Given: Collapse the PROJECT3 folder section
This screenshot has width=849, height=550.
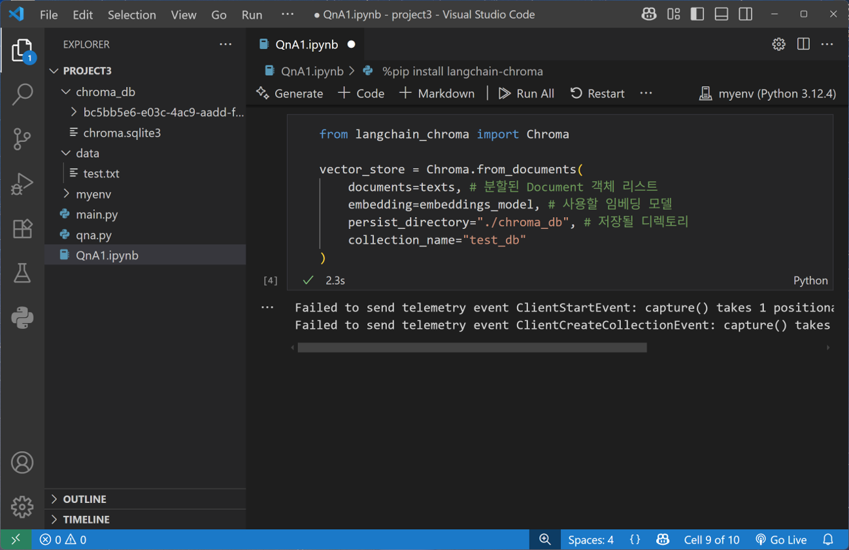Looking at the screenshot, I should 145,71.
